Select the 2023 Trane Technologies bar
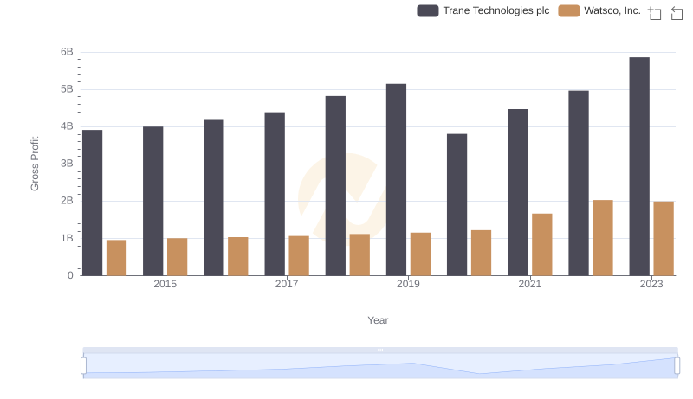 click(639, 166)
